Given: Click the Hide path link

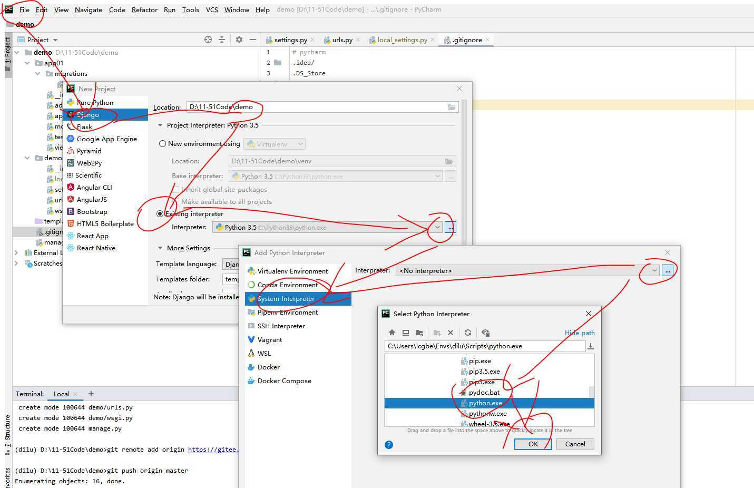Looking at the screenshot, I should [x=580, y=333].
